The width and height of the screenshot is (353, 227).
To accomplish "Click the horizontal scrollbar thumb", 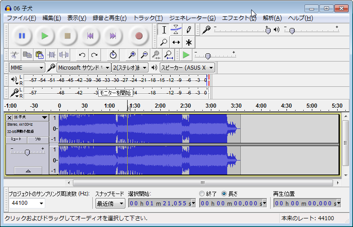I will (x=203, y=183).
